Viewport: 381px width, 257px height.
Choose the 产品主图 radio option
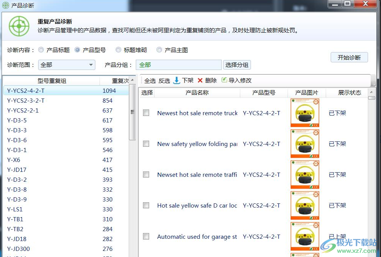pyautogui.click(x=159, y=50)
